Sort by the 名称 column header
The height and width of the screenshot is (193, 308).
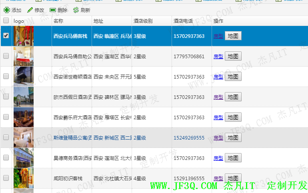pos(58,21)
